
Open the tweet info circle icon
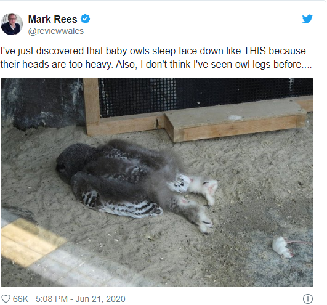pos(308,299)
